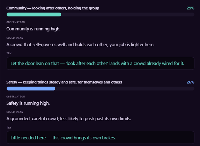Image resolution: width=200 pixels, height=146 pixels.
Task: Click 'Community is running high.' observation
Action: [x=33, y=29]
